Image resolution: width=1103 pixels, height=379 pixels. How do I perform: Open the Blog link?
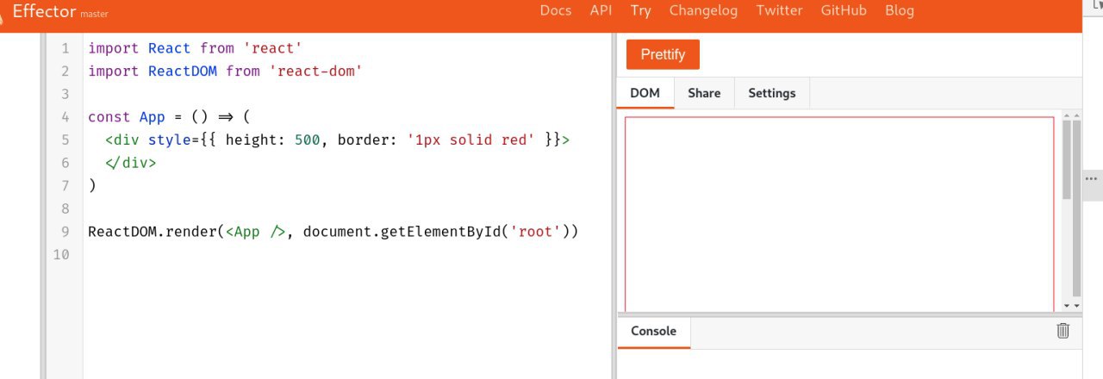tap(900, 10)
